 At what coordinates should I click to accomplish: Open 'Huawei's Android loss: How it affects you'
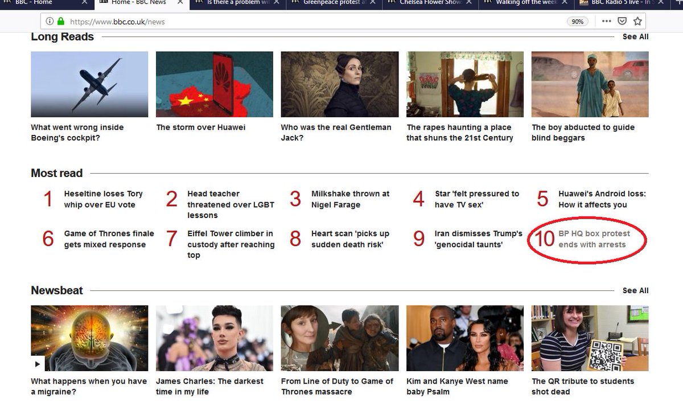pos(602,199)
